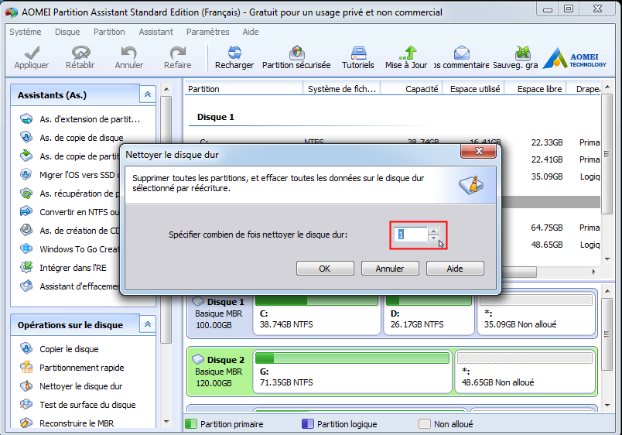622x435 pixels.
Task: Launch As. de création de CD
Action: [x=70, y=231]
